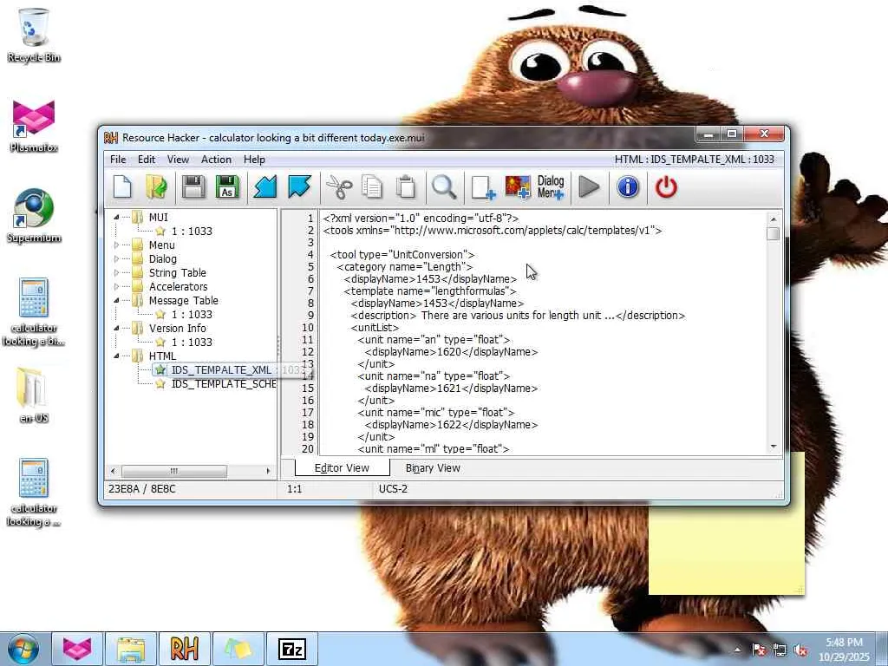The height and width of the screenshot is (666, 888).
Task: Click the red power Exit icon
Action: click(x=666, y=187)
